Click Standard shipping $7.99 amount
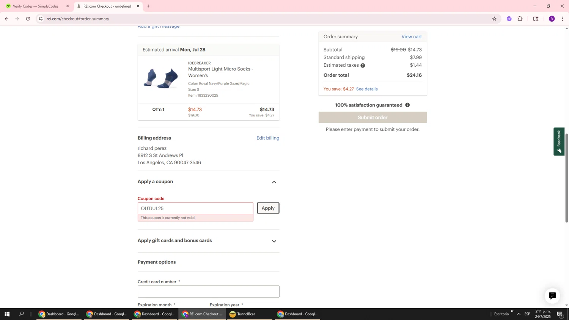 416,58
